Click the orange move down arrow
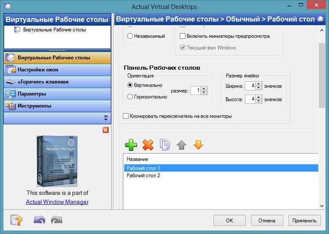Screen dimensions: 329x234 (198, 145)
